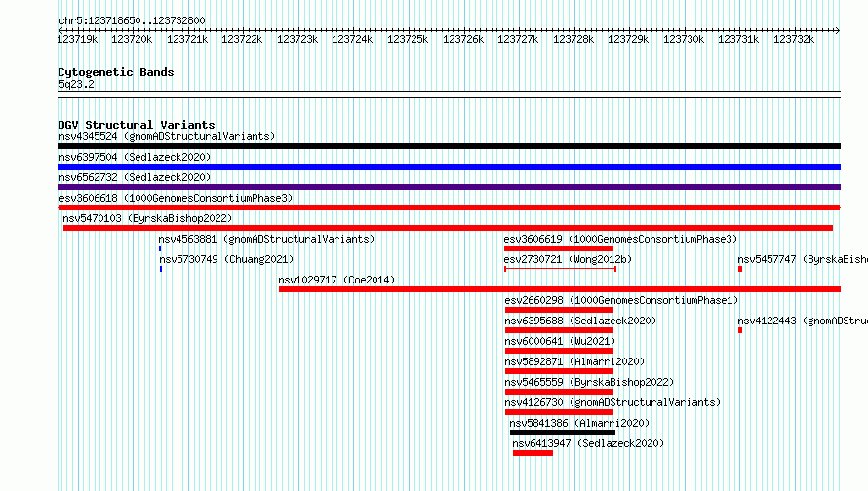Image resolution: width=868 pixels, height=491 pixels.
Task: Click the 123722k ruler tick label
Action: [242, 39]
